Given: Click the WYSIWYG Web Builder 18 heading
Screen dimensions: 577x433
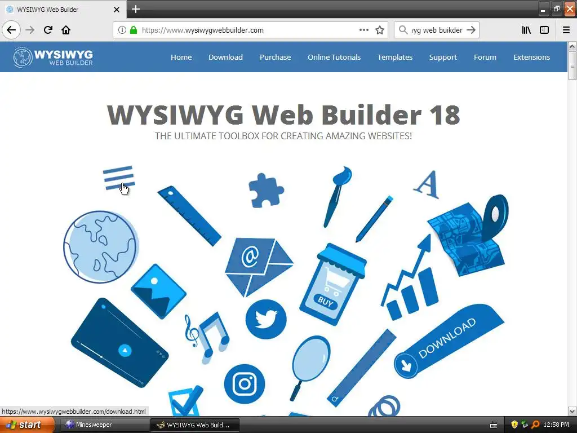Looking at the screenshot, I should pos(283,115).
